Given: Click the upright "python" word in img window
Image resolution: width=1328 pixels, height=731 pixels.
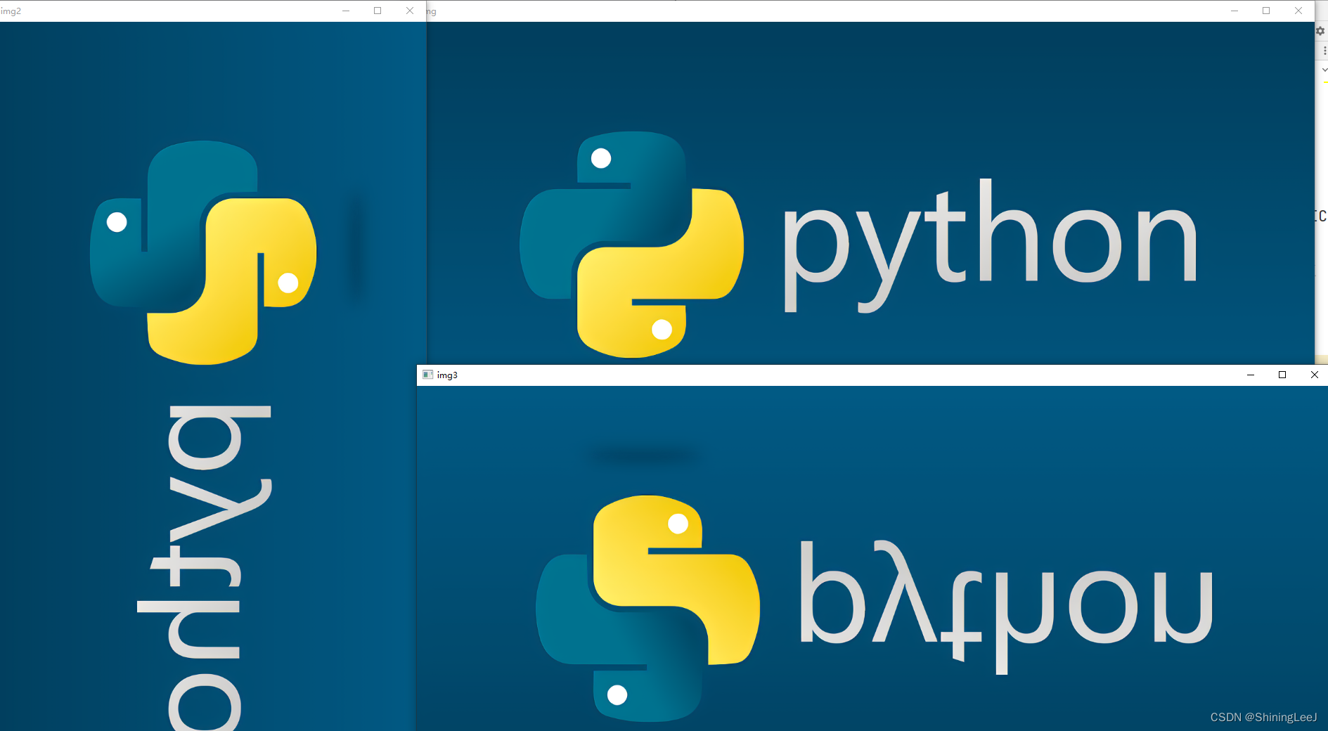Looking at the screenshot, I should pos(991,245).
